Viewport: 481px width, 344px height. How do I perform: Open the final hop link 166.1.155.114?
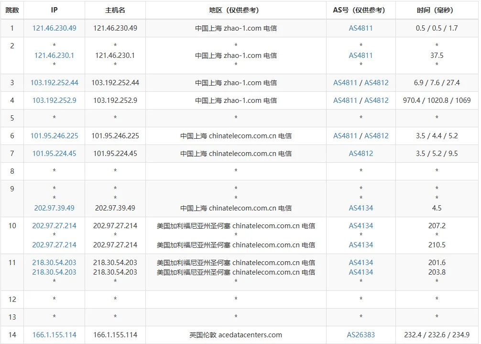pyautogui.click(x=54, y=334)
